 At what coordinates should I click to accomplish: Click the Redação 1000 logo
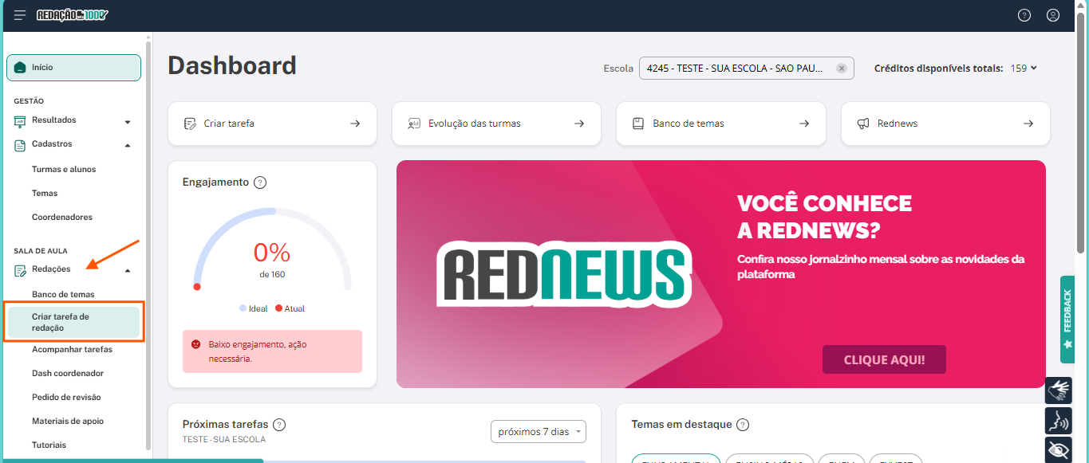[73, 15]
